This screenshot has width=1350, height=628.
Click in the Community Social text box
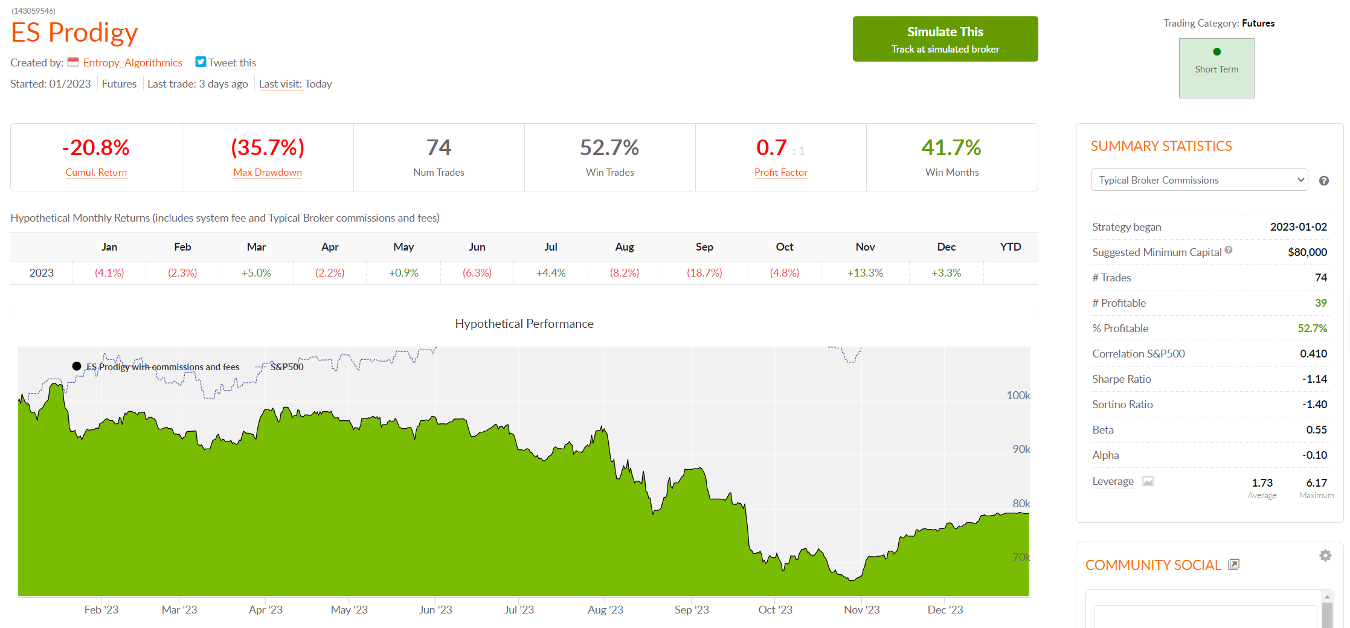tap(1205, 617)
